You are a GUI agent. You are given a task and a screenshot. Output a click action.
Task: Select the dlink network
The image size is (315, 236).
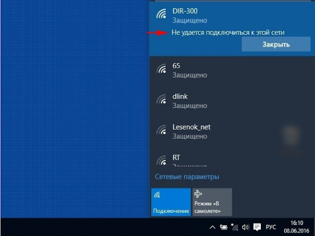coord(232,101)
